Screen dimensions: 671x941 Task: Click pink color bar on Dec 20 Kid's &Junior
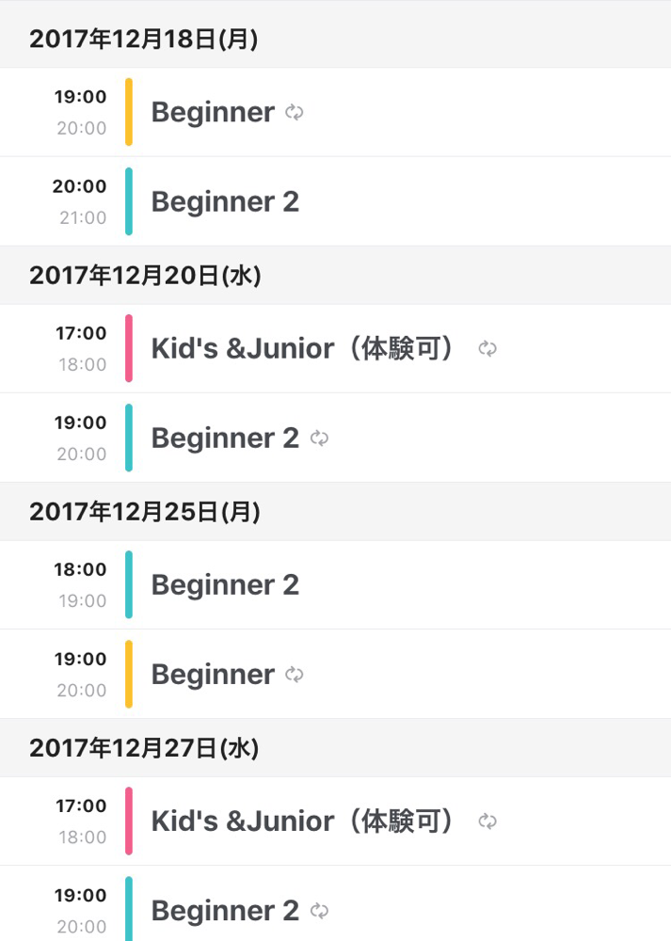tap(128, 349)
